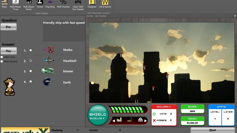Activate the green SHIELD button

click(98, 115)
